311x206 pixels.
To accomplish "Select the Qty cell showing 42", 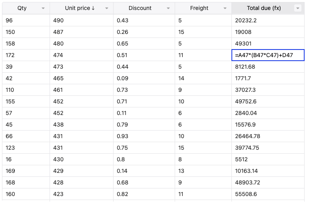I will pos(26,78).
